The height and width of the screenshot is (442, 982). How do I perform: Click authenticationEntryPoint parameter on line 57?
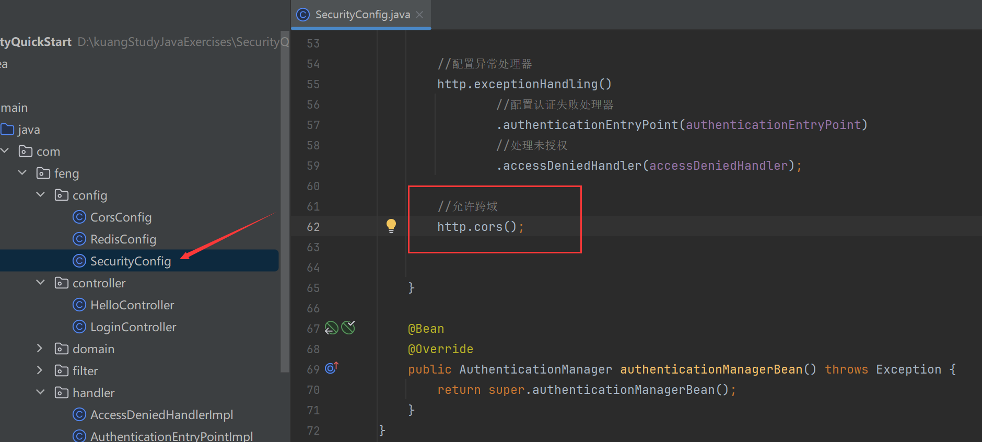point(773,125)
